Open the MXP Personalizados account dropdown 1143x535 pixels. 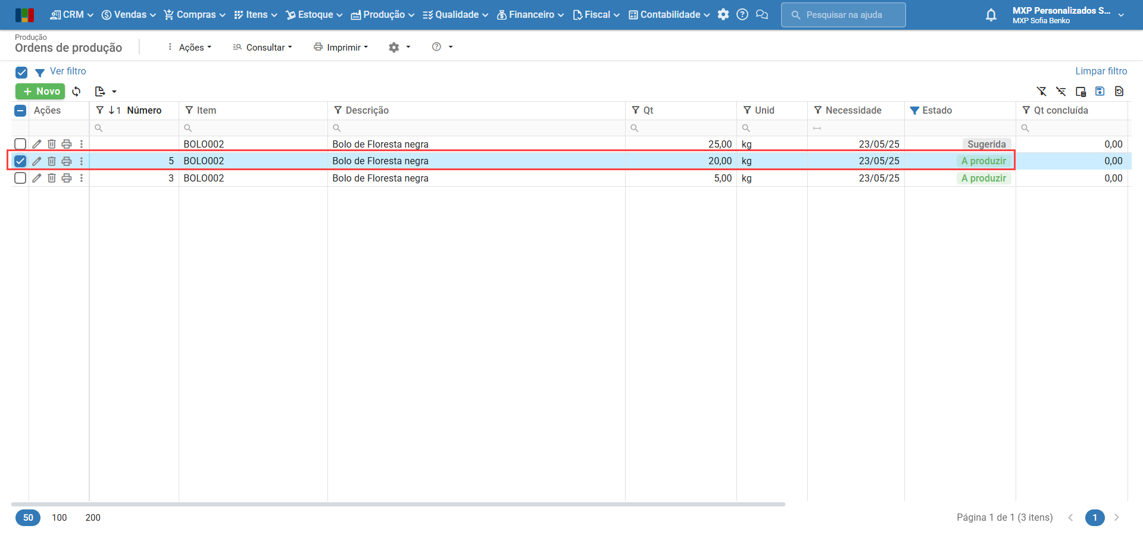pos(1069,15)
